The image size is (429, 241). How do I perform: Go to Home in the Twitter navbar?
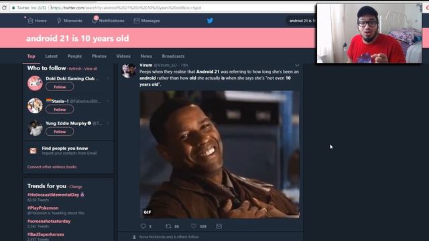pyautogui.click(x=38, y=21)
